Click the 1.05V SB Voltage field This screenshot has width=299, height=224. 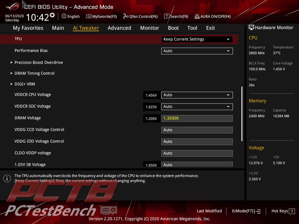click(x=197, y=164)
